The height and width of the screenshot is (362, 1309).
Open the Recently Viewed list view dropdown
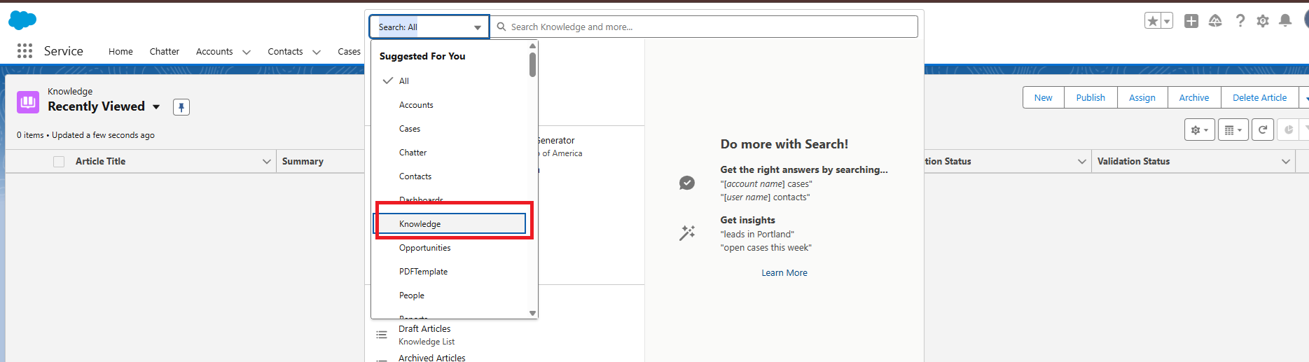tap(156, 107)
